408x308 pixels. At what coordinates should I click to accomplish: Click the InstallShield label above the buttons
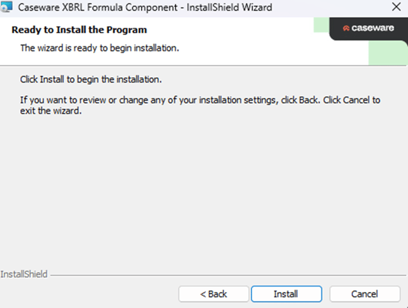pos(24,274)
